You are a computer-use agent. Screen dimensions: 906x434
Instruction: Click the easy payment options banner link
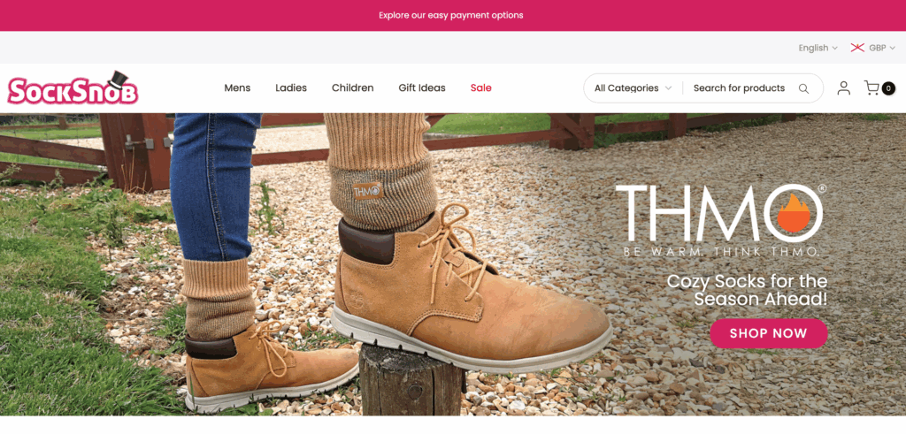point(451,15)
